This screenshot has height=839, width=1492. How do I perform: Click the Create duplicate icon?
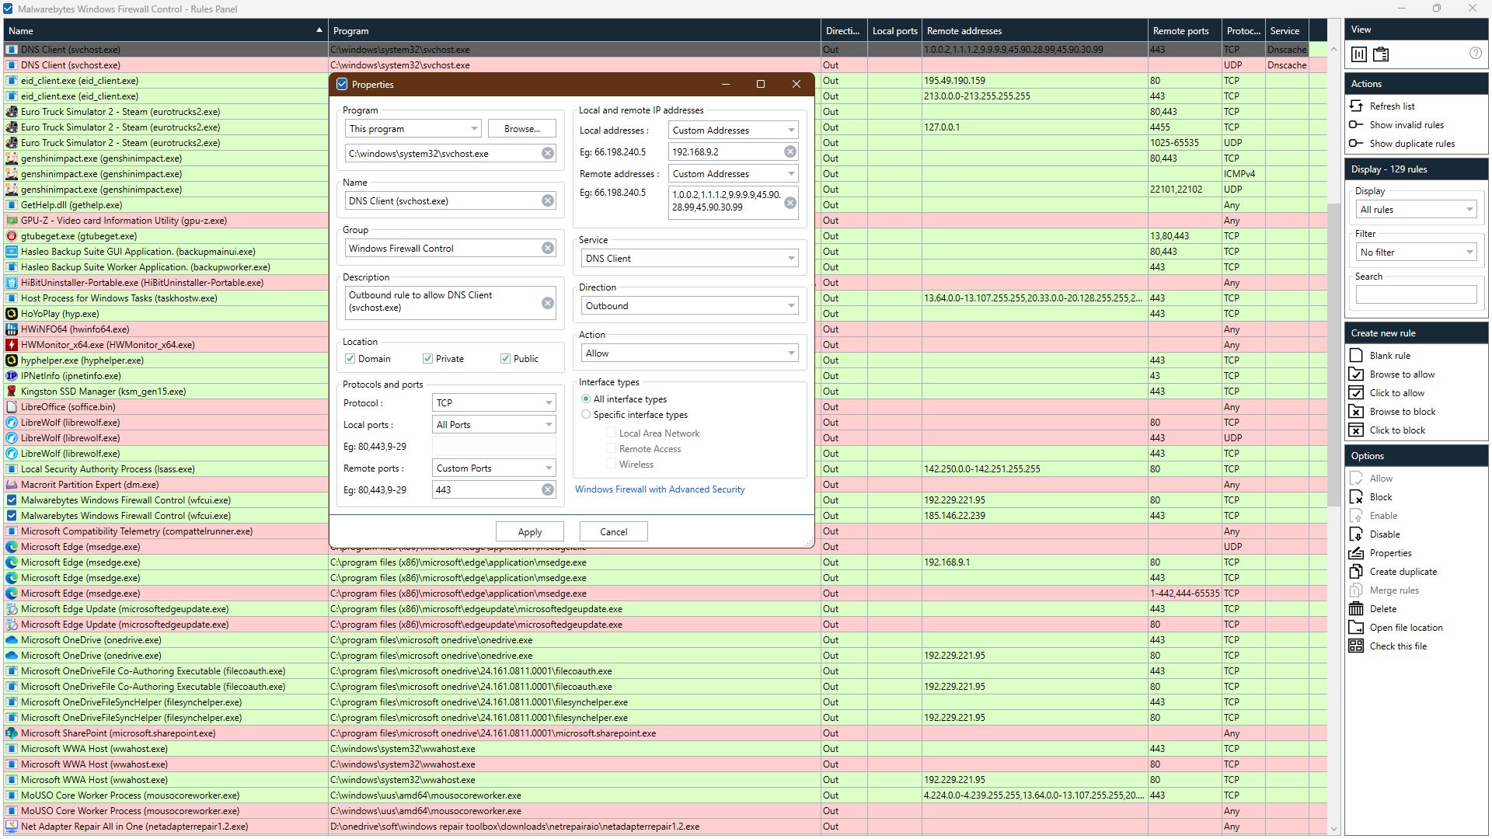[x=1356, y=571]
